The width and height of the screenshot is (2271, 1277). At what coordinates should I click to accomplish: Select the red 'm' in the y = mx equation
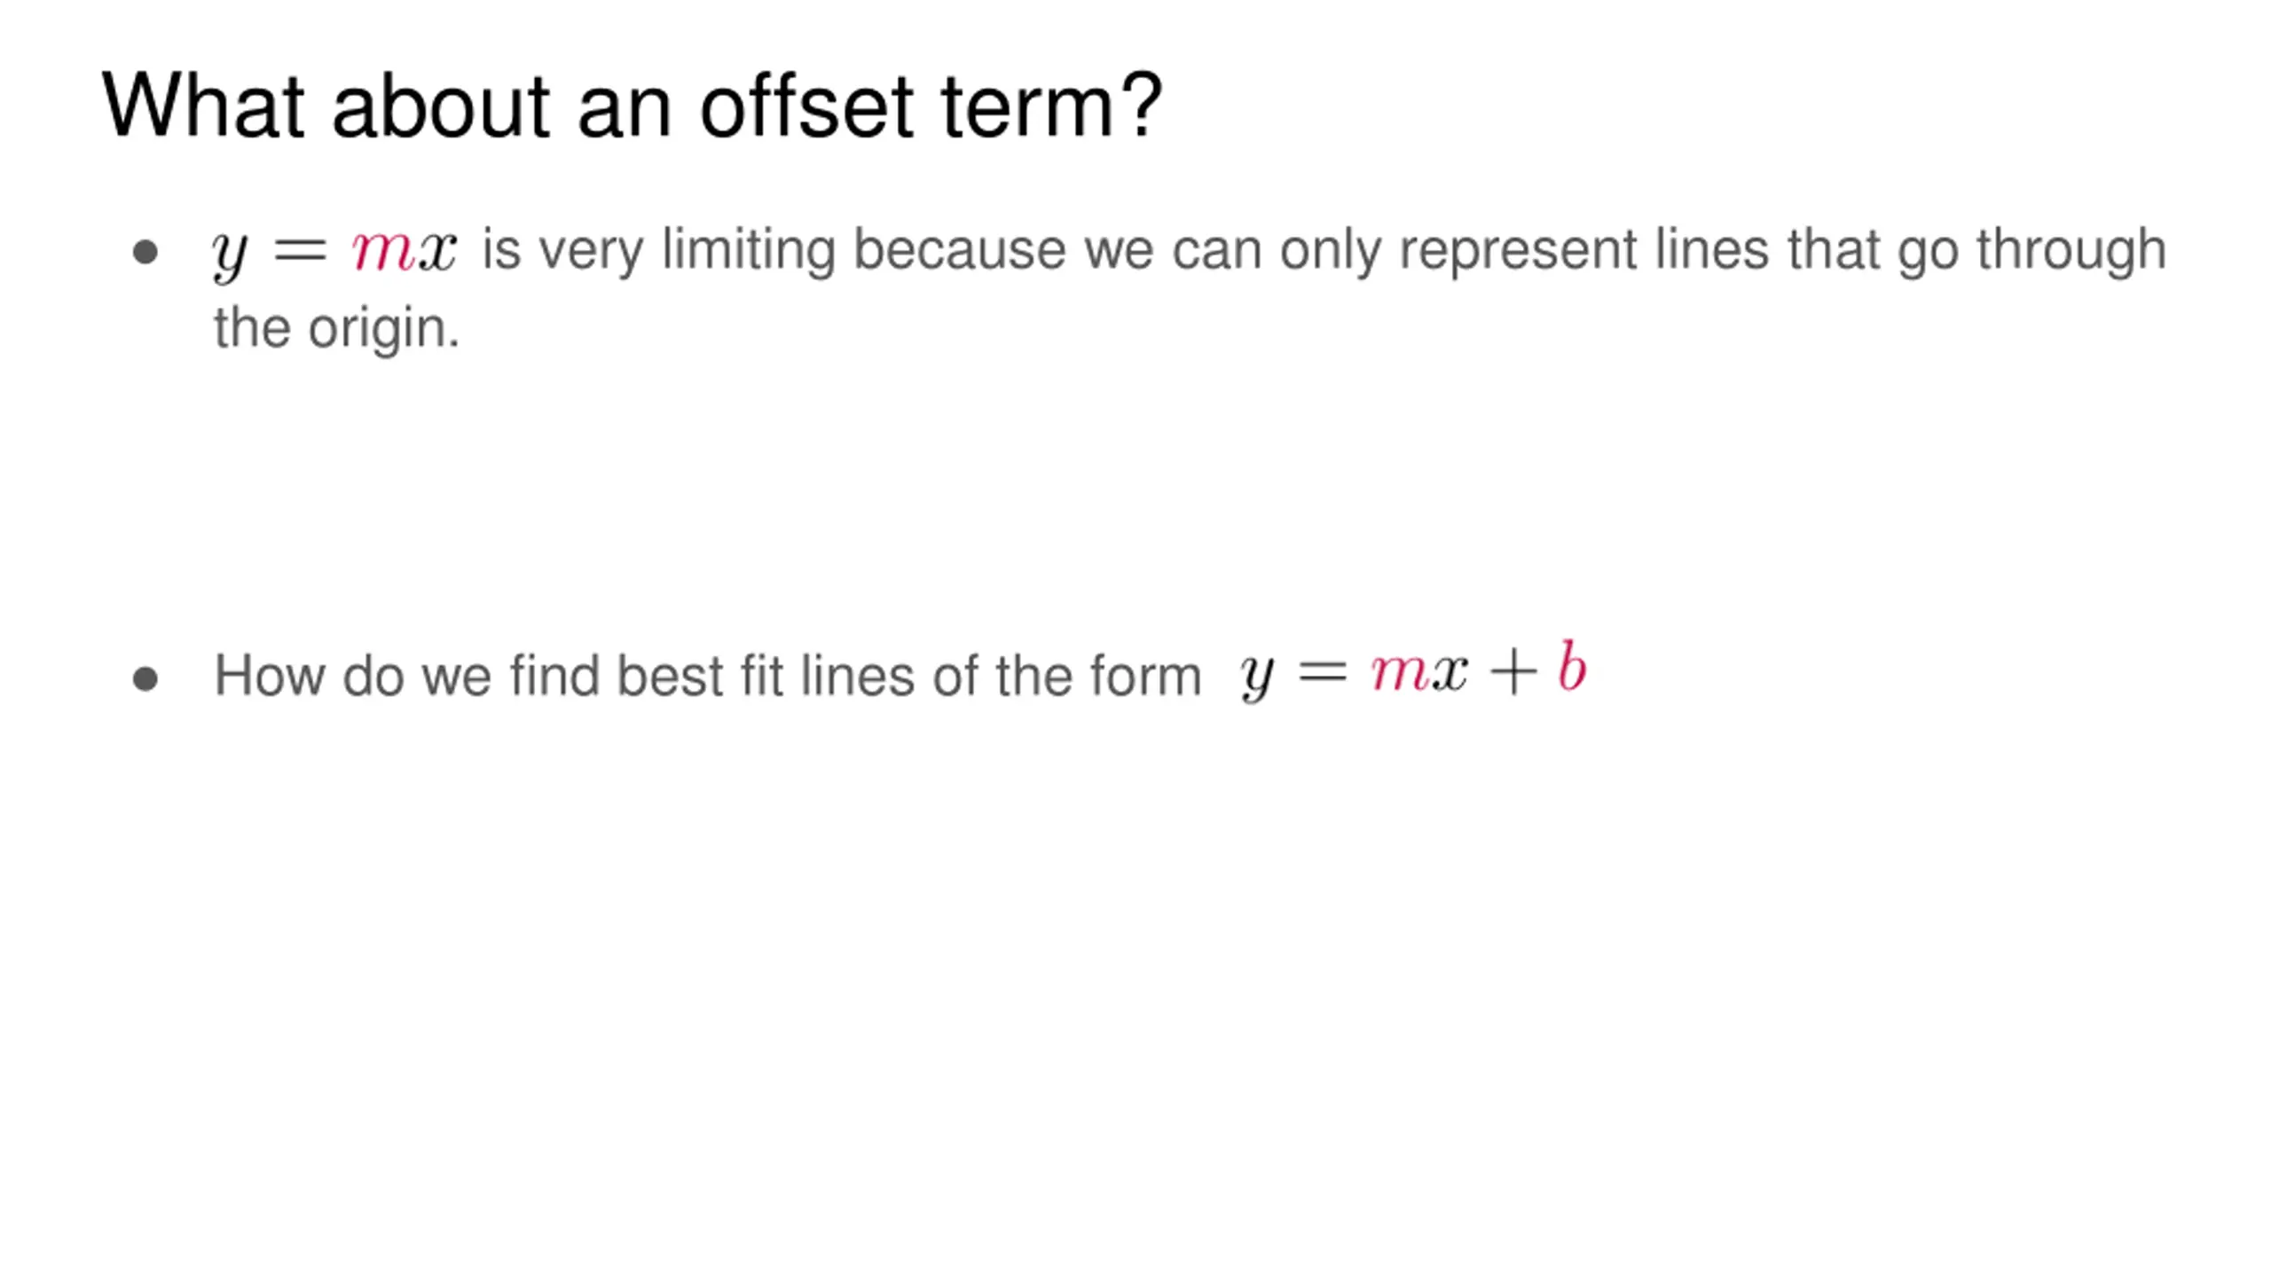[x=383, y=249]
